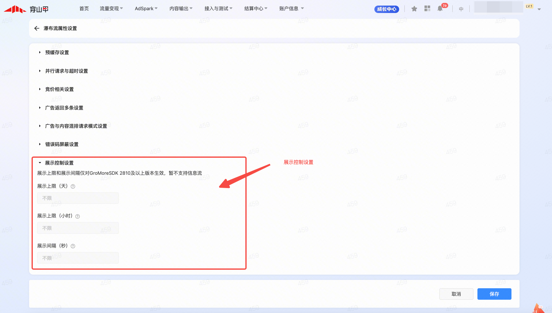Viewport: 552px width, 313px height.
Task: Click the back arrow beside 瀑布流属性设置
Action: [37, 28]
